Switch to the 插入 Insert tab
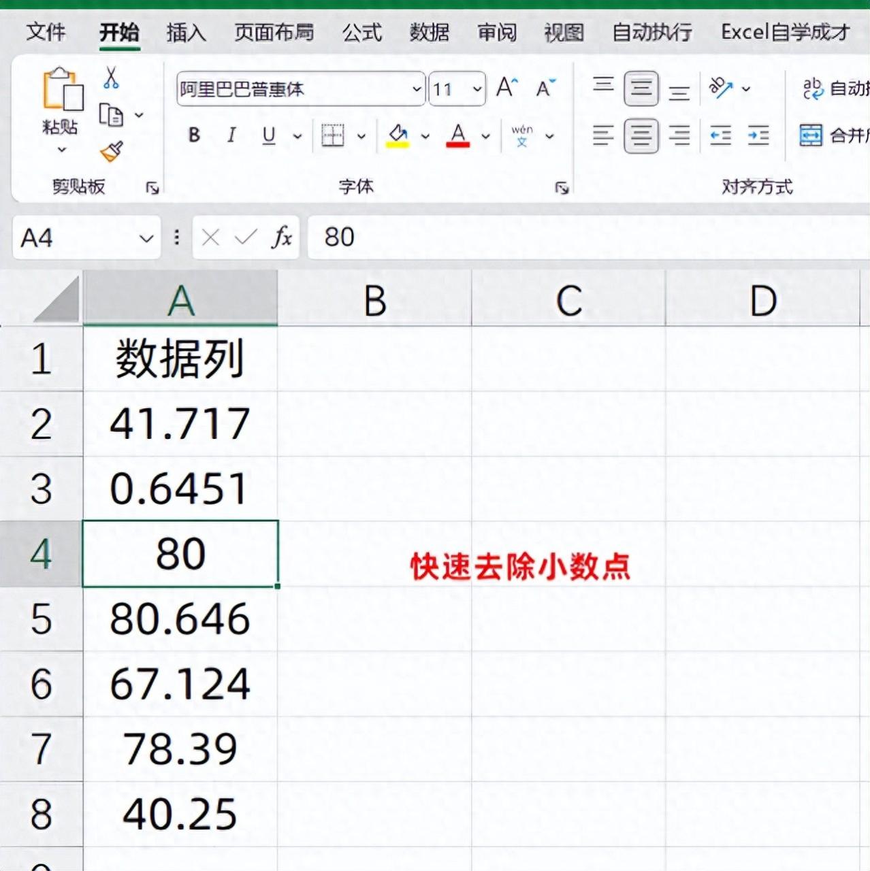Image resolution: width=870 pixels, height=871 pixels. coord(186,31)
